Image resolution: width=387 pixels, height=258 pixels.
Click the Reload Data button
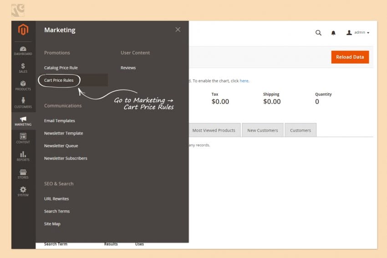tap(350, 57)
